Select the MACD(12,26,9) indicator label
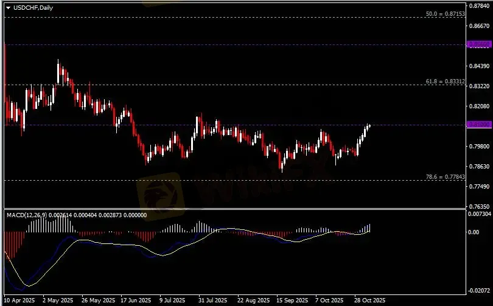The width and height of the screenshot is (493, 306). click(x=27, y=215)
